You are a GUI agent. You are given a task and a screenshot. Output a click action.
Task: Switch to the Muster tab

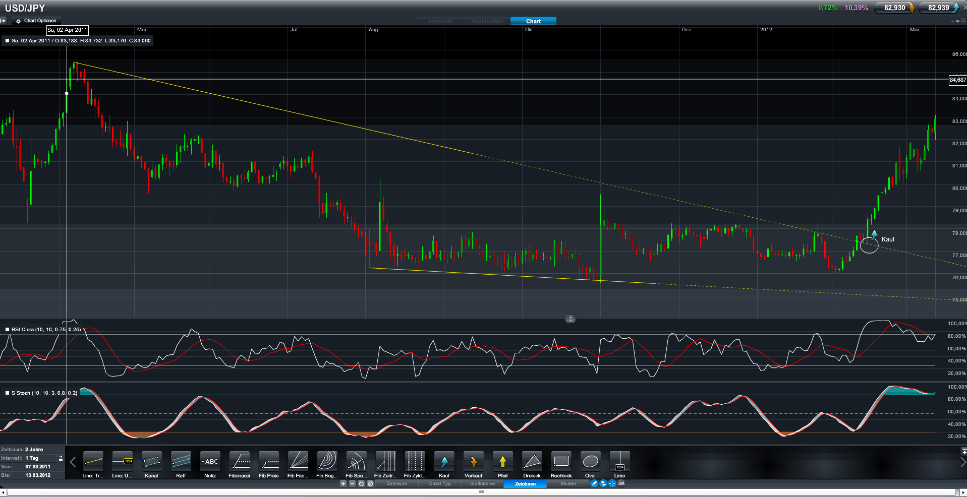point(568,483)
